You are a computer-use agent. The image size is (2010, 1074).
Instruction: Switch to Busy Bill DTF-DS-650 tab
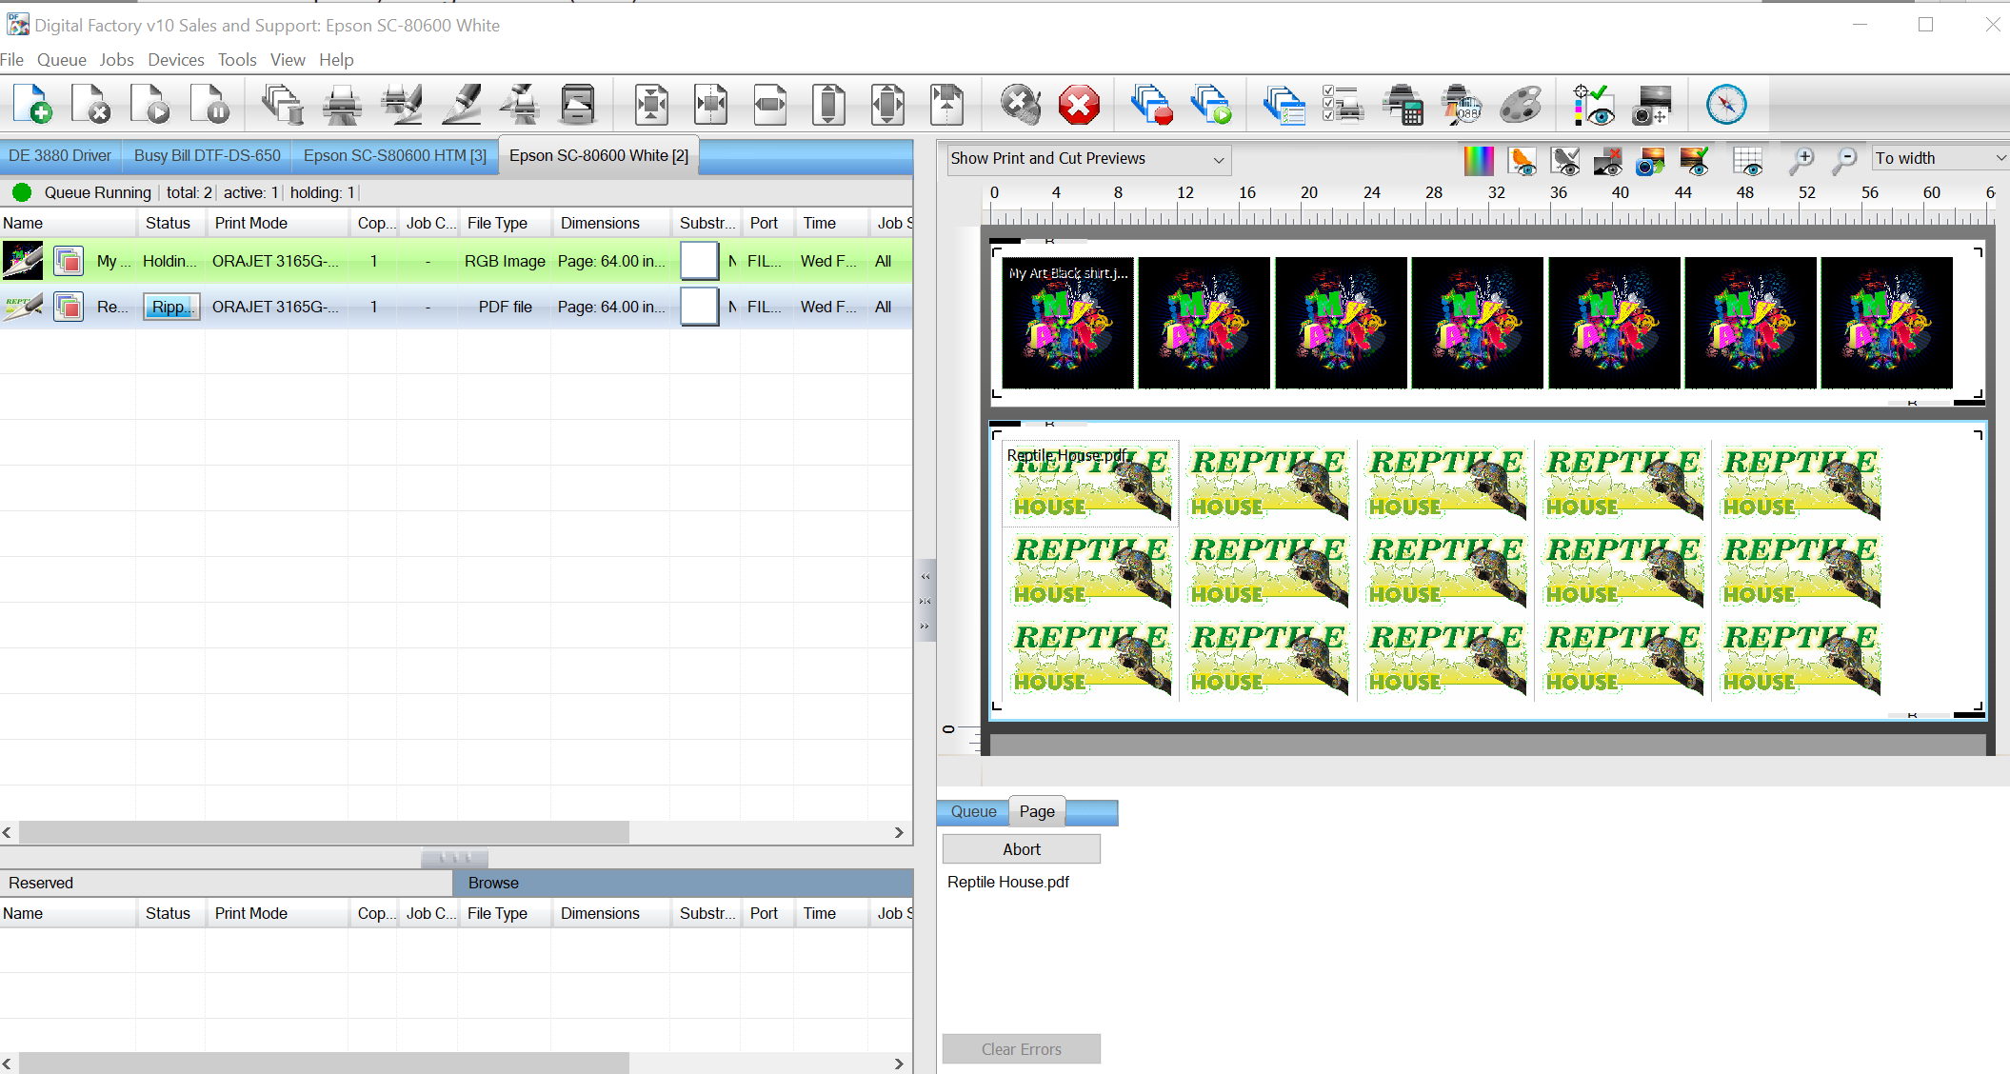[x=208, y=156]
